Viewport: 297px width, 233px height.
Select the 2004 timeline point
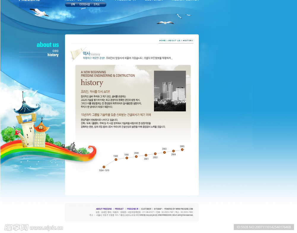point(173,151)
